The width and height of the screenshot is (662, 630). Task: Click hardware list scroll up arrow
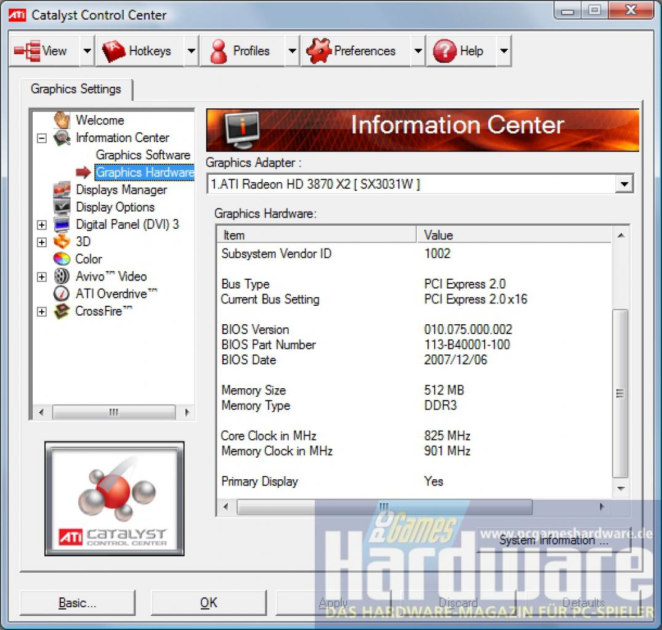(x=621, y=235)
